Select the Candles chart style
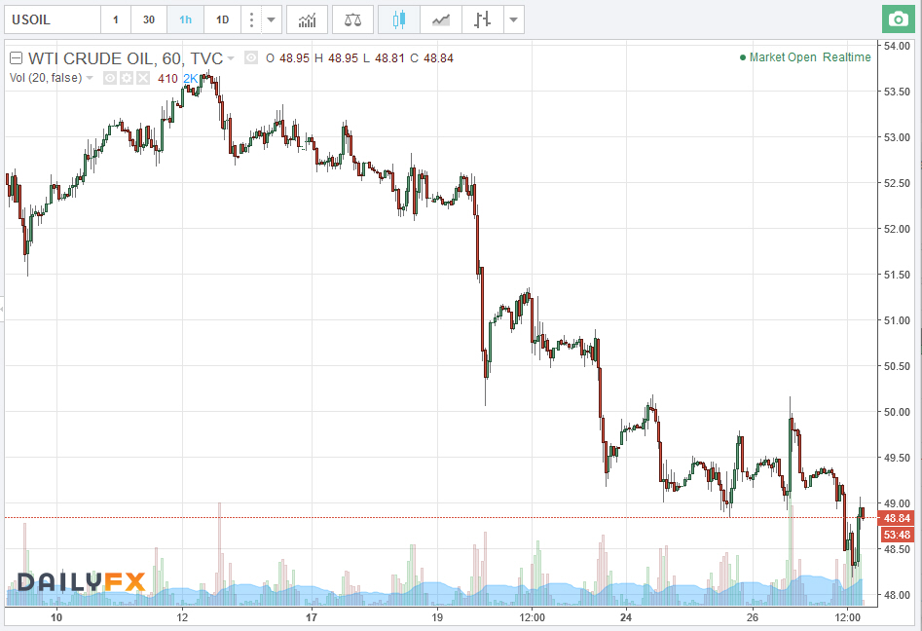The image size is (922, 631). tap(398, 20)
